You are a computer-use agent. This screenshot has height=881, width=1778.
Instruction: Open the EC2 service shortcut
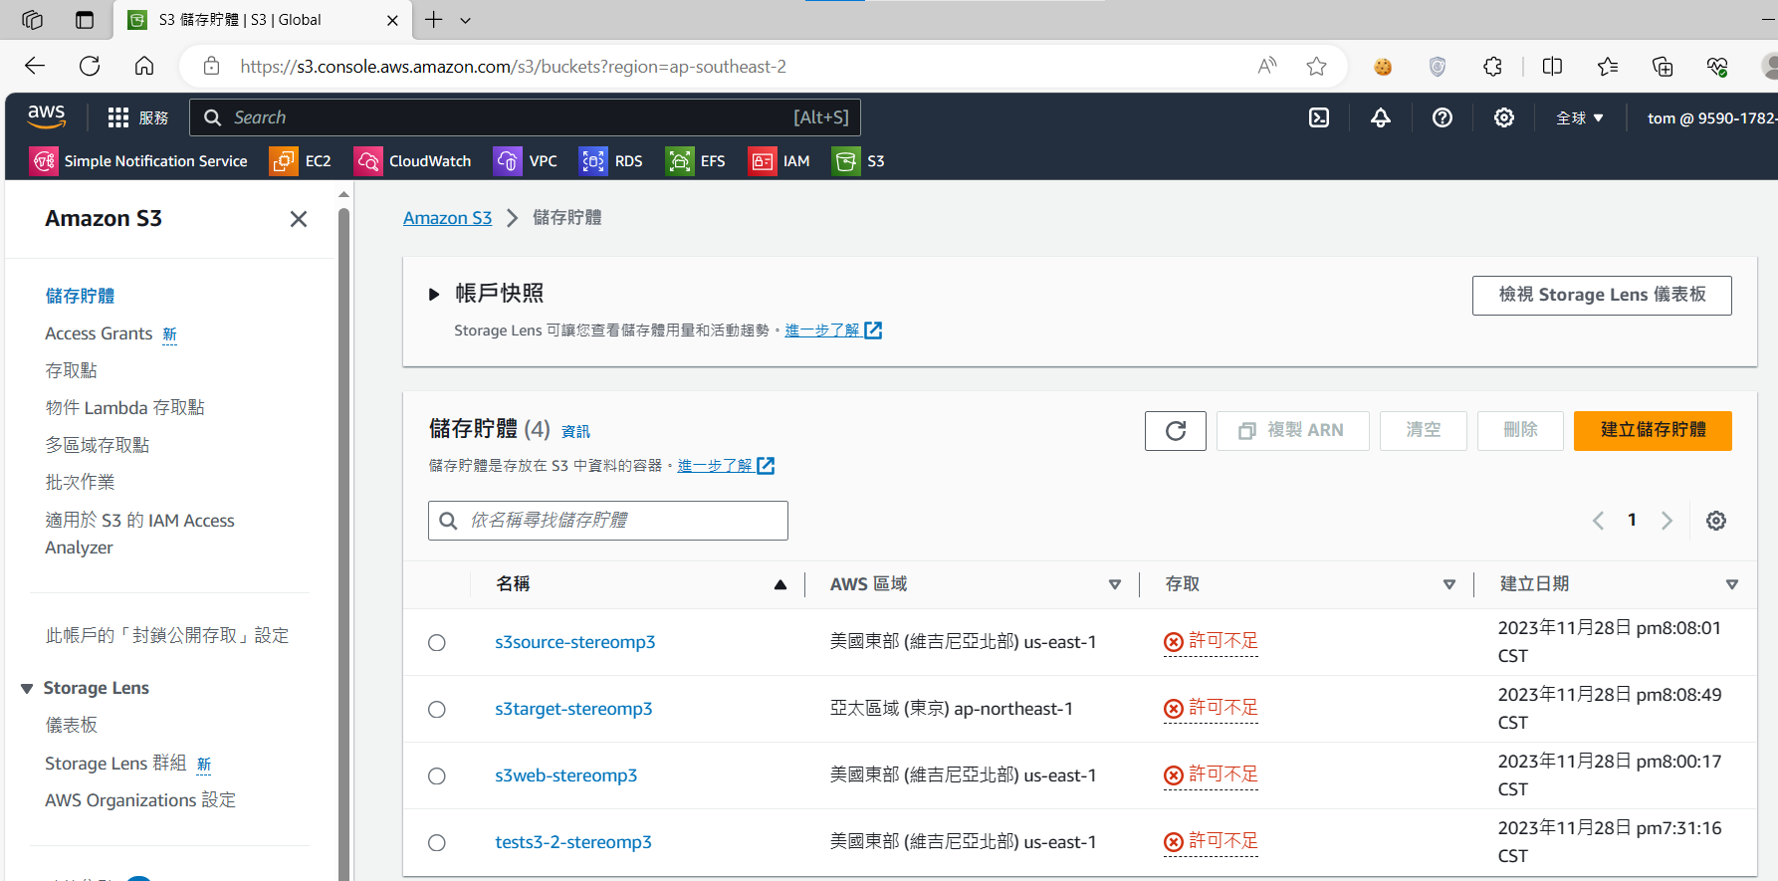click(301, 160)
